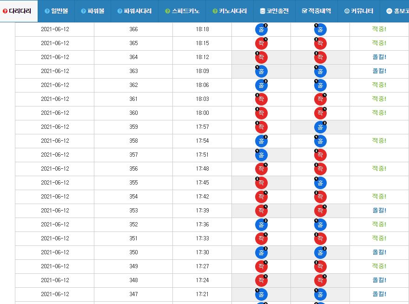
Task: Go to the 스피드키노 page
Action: click(182, 11)
